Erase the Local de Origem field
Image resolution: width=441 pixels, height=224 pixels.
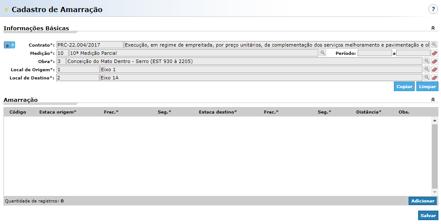pyautogui.click(x=435, y=69)
